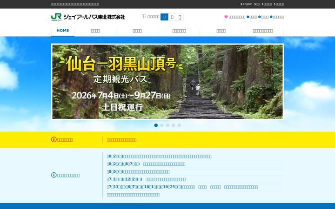
Task: Show the fourth carousel slide dot
Action: point(173,125)
